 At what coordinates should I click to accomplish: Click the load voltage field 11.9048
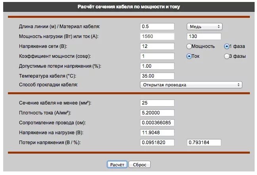(157, 133)
